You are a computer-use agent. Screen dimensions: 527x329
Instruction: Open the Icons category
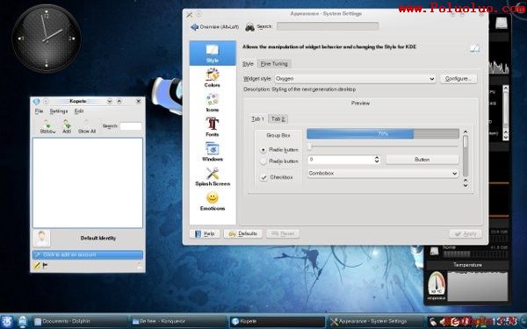212,103
